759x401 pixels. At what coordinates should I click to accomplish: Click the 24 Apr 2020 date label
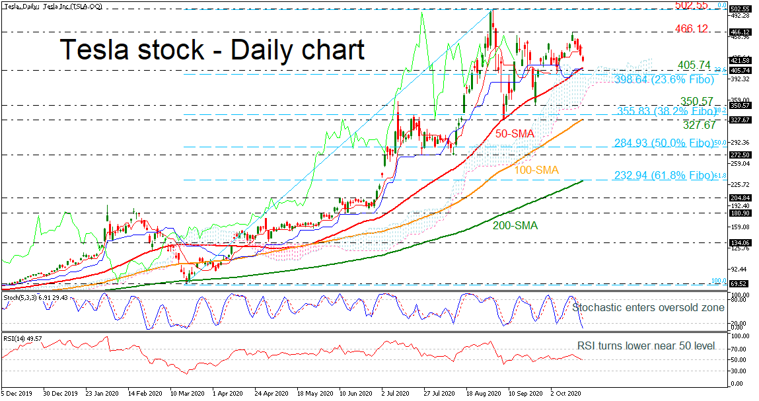click(271, 394)
